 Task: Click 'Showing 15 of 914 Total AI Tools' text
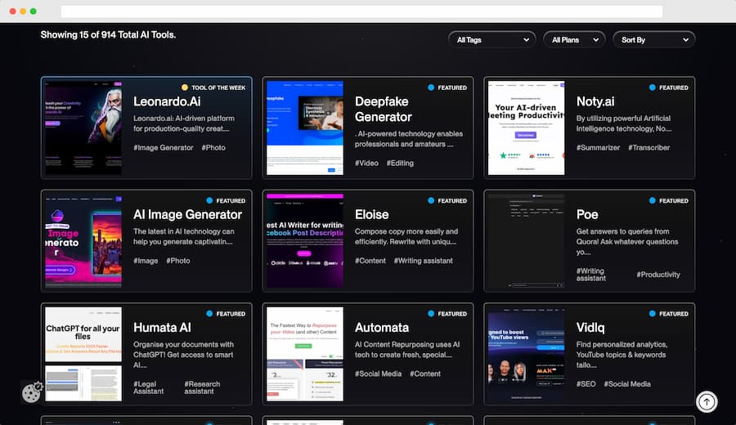pos(108,34)
